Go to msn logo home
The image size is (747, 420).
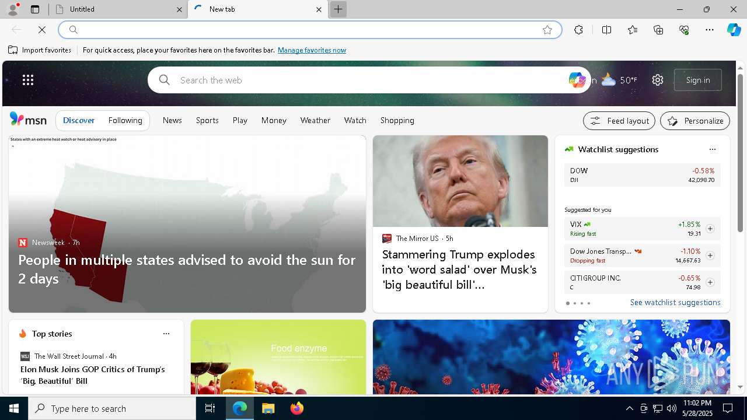28,120
